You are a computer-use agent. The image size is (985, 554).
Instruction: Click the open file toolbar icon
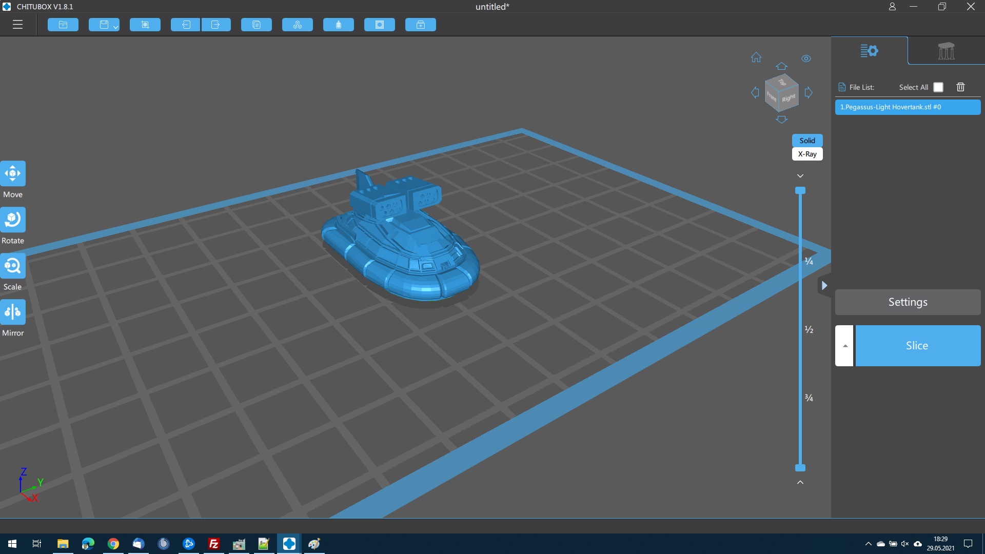point(63,25)
